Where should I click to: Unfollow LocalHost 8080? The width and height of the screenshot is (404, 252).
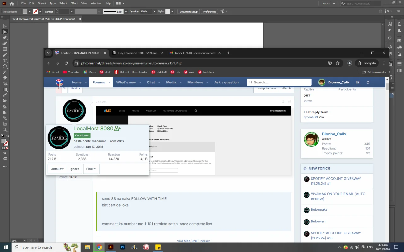pyautogui.click(x=57, y=169)
